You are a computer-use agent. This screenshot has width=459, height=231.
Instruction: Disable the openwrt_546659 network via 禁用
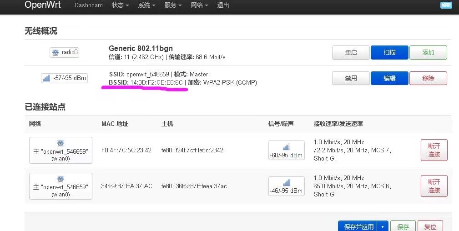[351, 78]
